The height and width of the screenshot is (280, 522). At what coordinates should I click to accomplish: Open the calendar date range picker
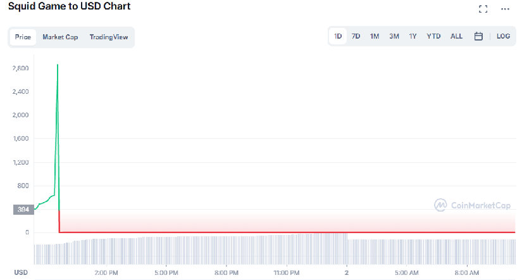click(x=478, y=36)
